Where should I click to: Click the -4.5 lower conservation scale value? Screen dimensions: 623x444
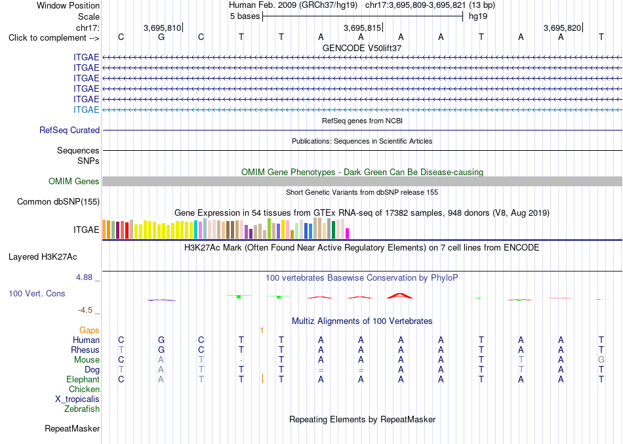coord(85,310)
